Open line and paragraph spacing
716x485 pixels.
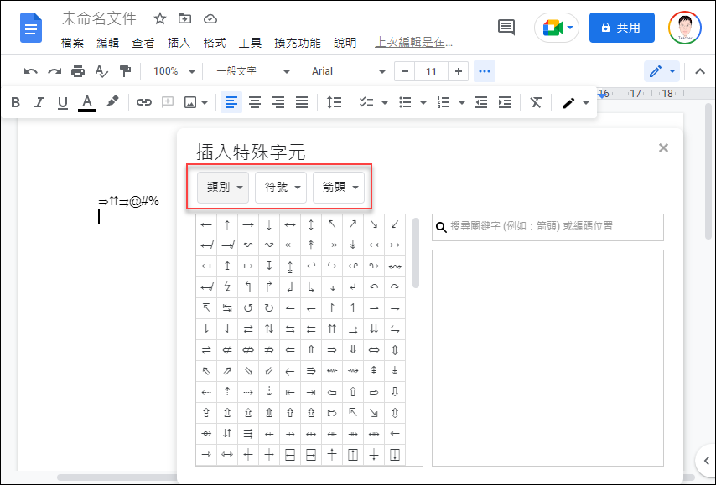pos(334,102)
